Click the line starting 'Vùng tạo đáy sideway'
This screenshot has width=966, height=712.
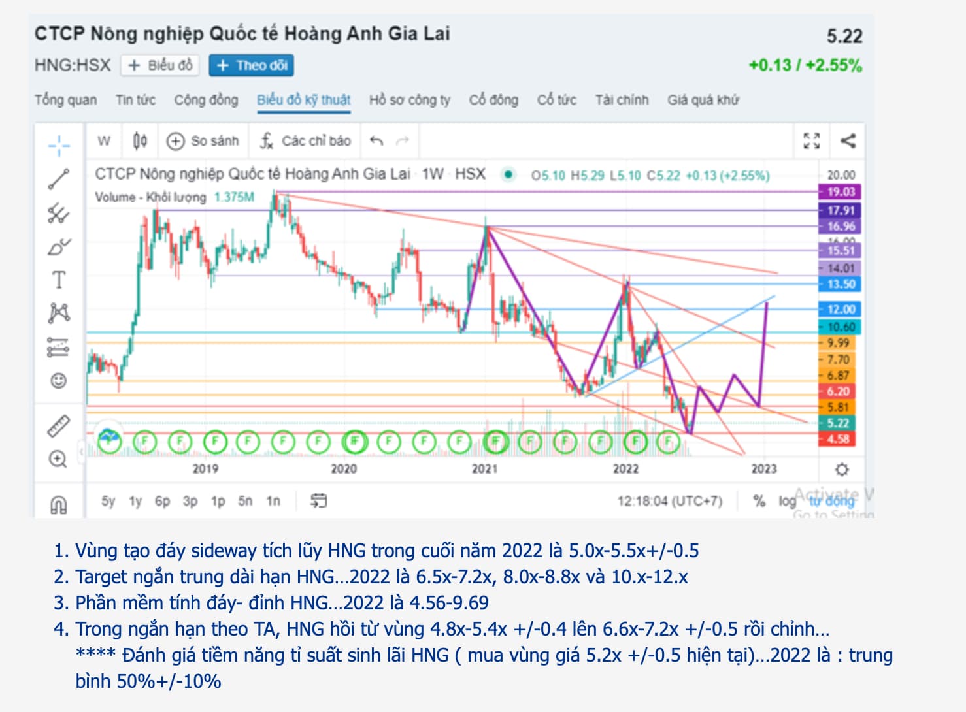pyautogui.click(x=387, y=551)
